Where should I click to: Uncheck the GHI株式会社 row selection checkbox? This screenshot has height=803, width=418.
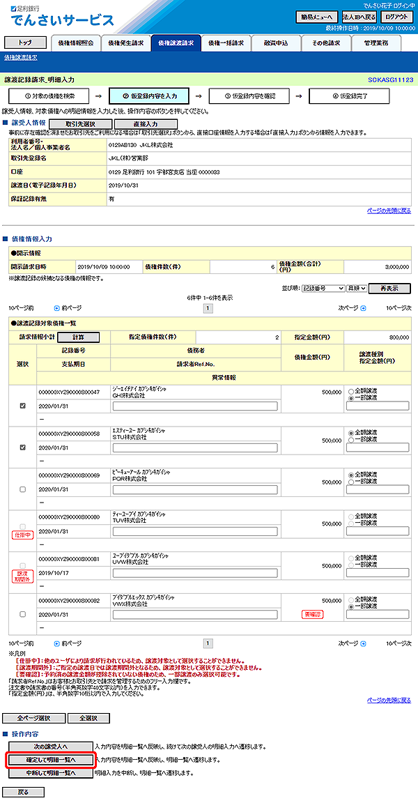[x=22, y=405]
